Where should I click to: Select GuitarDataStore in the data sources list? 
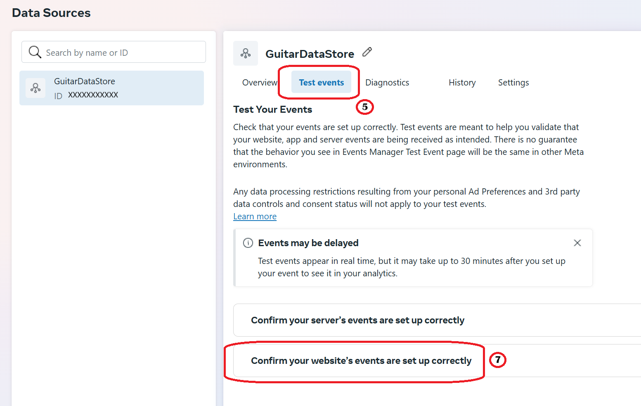click(x=111, y=88)
